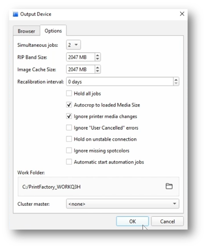Click the Simultaneous jobs label

pyautogui.click(x=38, y=45)
